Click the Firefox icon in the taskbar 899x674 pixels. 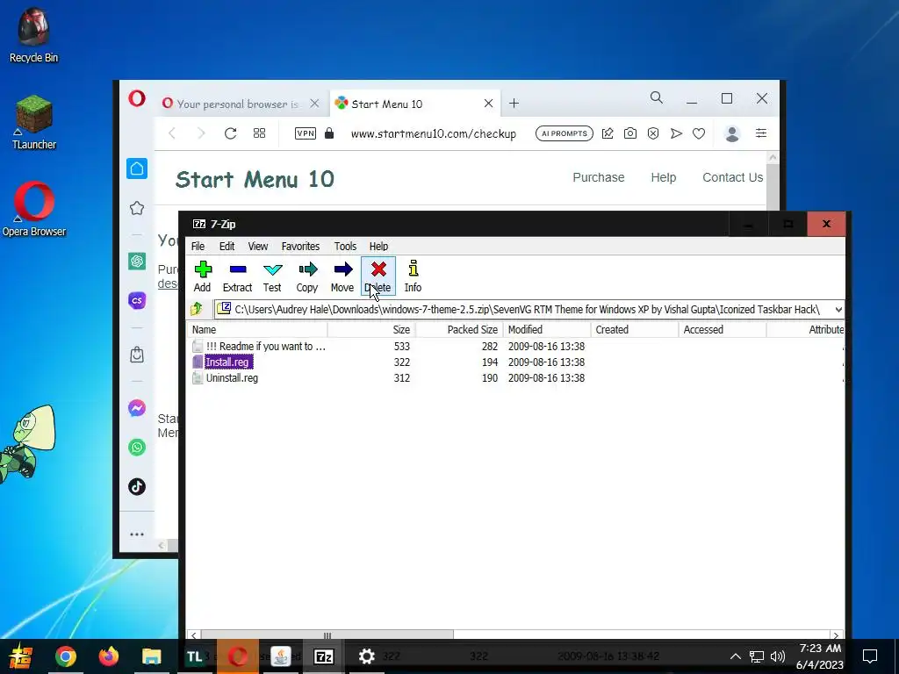[109, 656]
